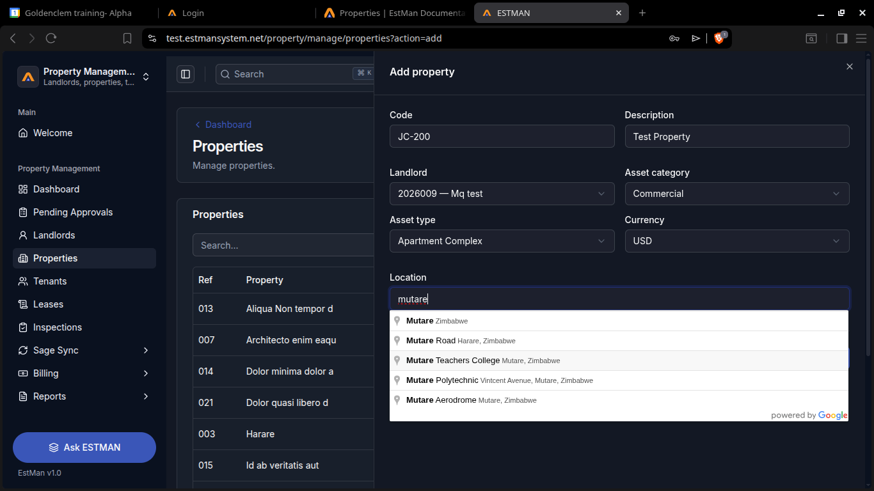Screen dimensions: 874x491
Task: Open the password key icon
Action: tap(674, 38)
